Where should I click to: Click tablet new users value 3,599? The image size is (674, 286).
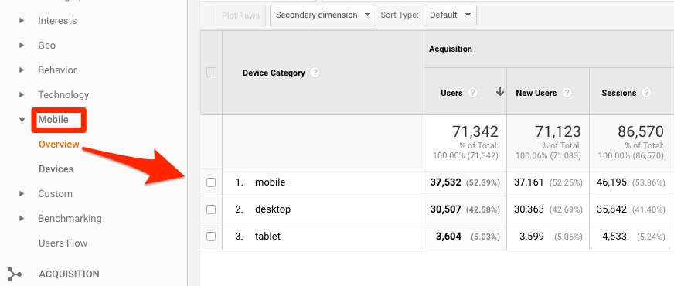pyautogui.click(x=532, y=236)
